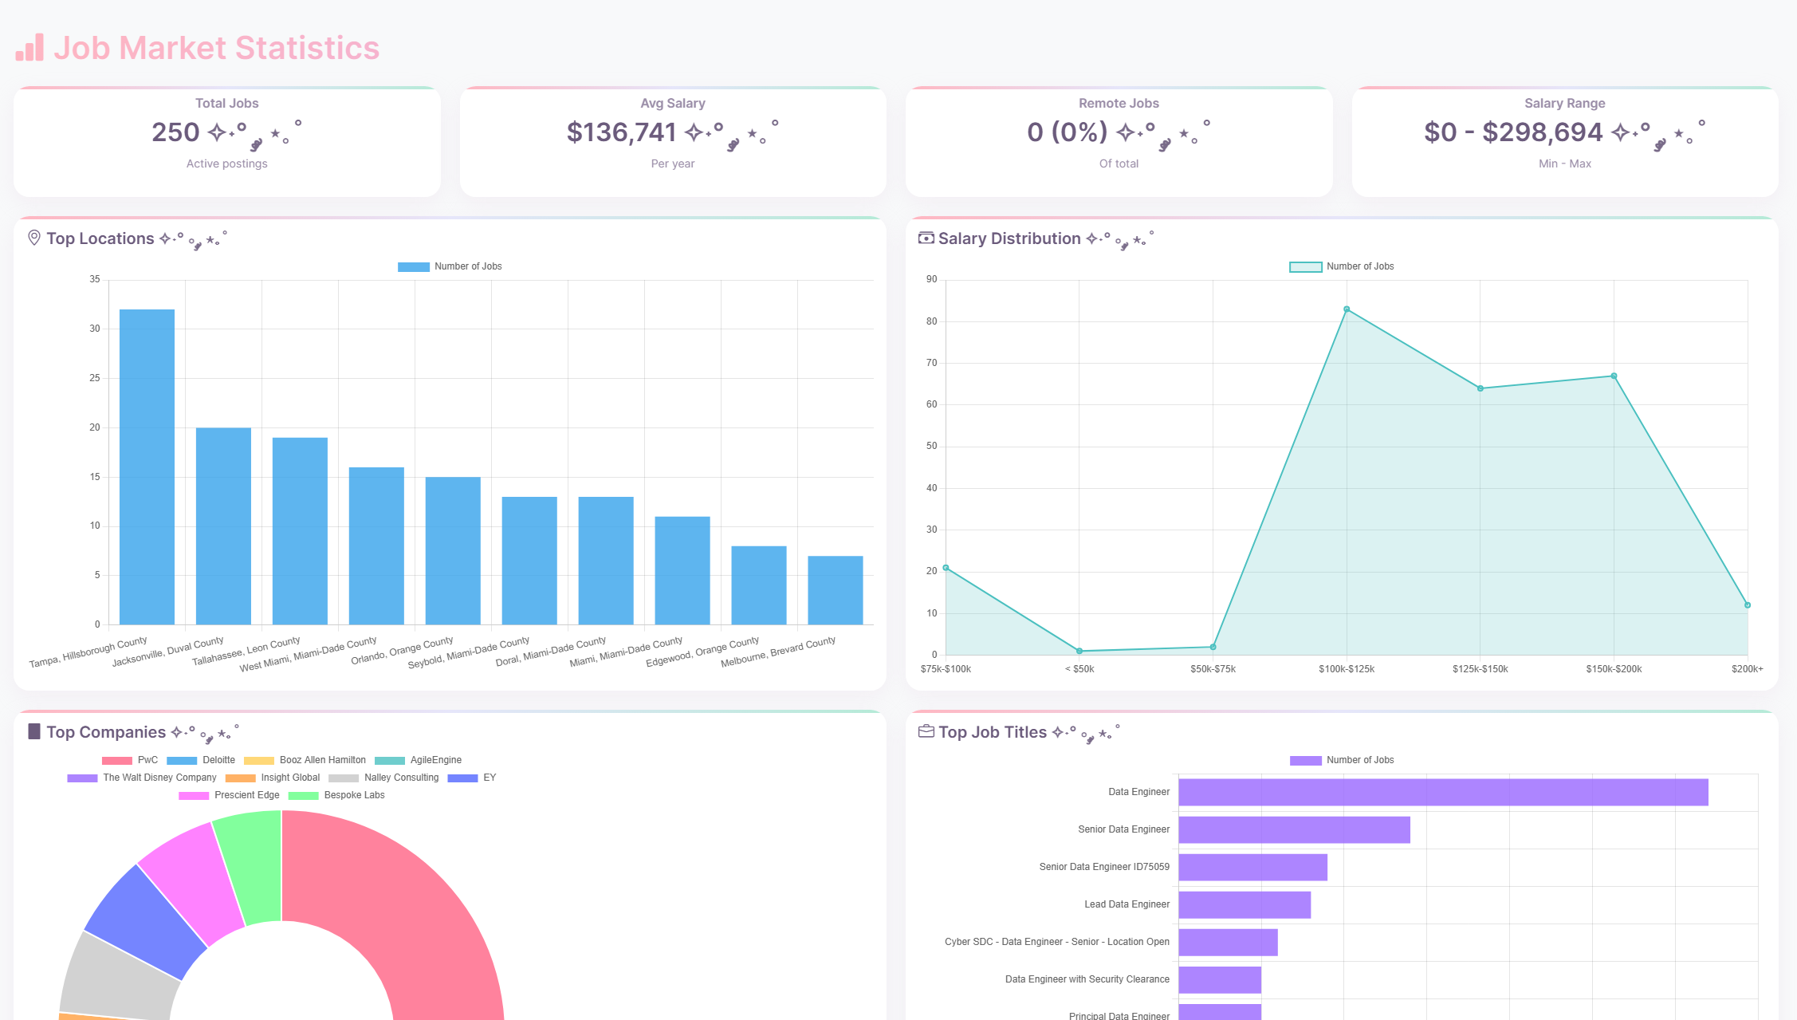The height and width of the screenshot is (1020, 1797).
Task: Click the West Miami bar in Top Locations
Action: coord(376,546)
